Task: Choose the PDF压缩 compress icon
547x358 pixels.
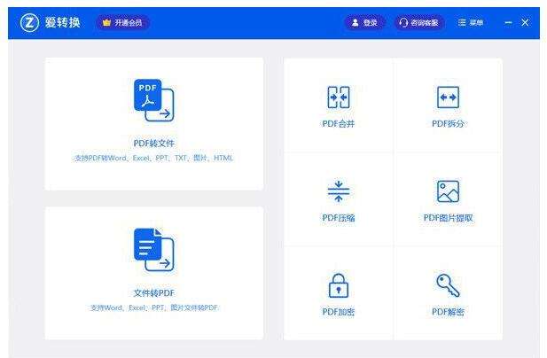Action: coord(339,191)
